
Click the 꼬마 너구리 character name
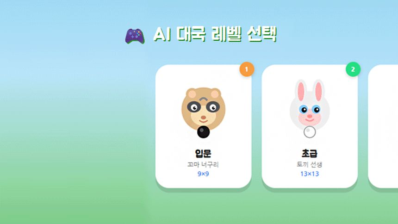(x=203, y=165)
